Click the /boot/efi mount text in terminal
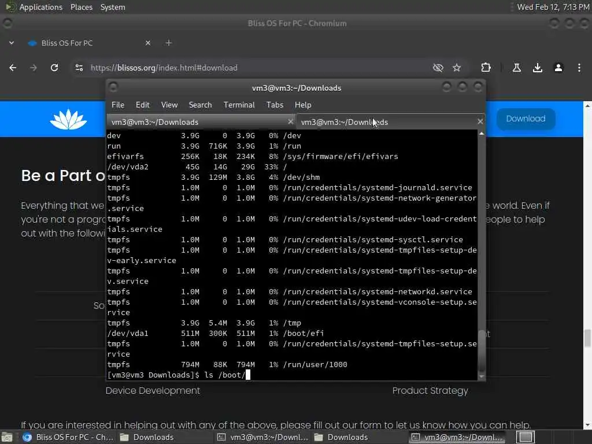592x444 pixels. coord(303,334)
